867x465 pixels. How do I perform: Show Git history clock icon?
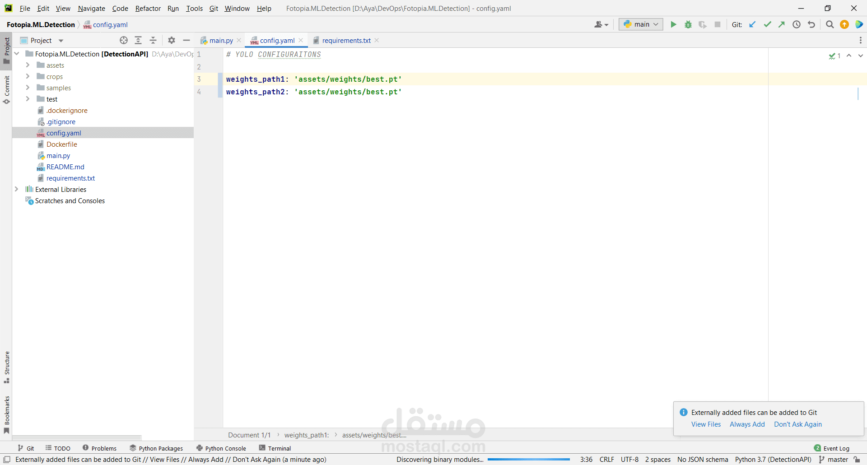[x=797, y=24]
